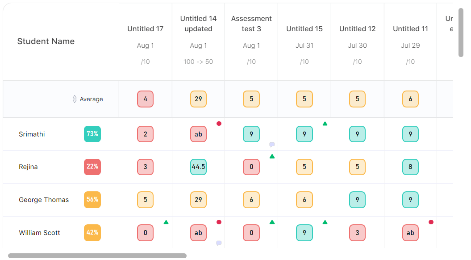Image resolution: width=471 pixels, height=260 pixels.
Task: Select the Untitled 12 assessment header
Action: coord(357,29)
